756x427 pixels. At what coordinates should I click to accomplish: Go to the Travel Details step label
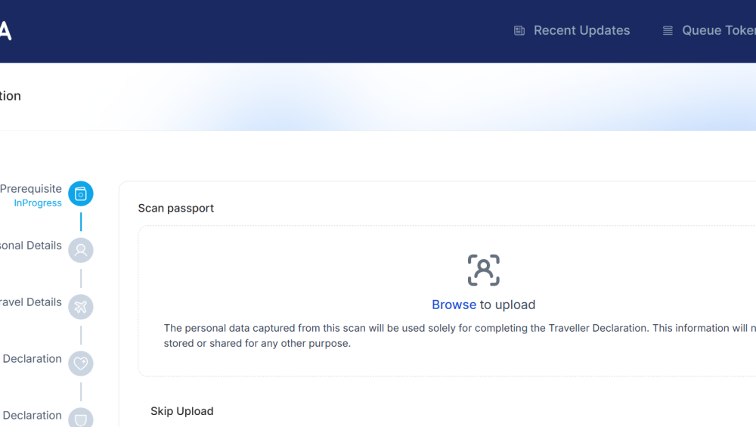coord(31,302)
